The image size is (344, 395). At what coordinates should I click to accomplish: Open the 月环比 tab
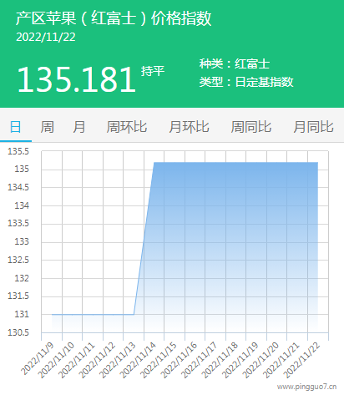[x=189, y=127]
